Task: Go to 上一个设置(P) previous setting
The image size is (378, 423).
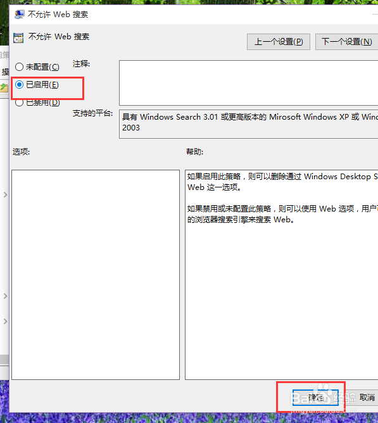Action: [279, 42]
